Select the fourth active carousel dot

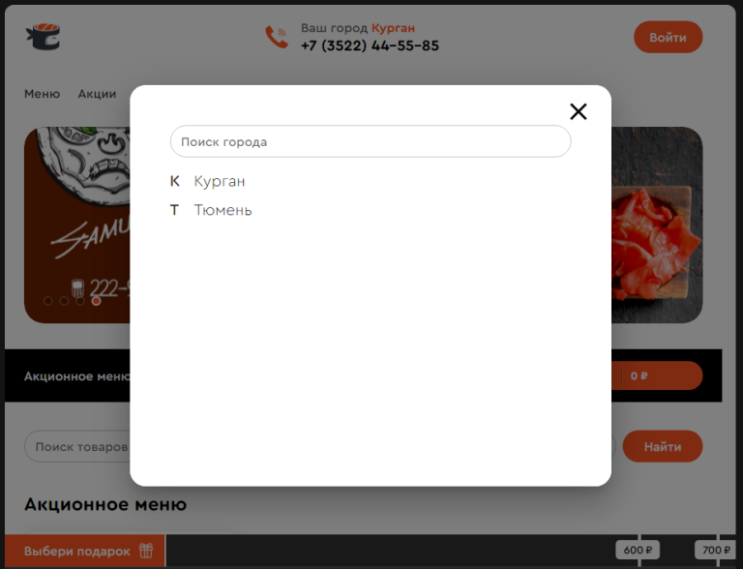96,301
